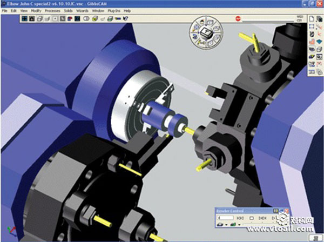Image resolution: width=324 pixels, height=242 pixels.
Task: Click the wireframe cube toolbar icon
Action: (39, 19)
